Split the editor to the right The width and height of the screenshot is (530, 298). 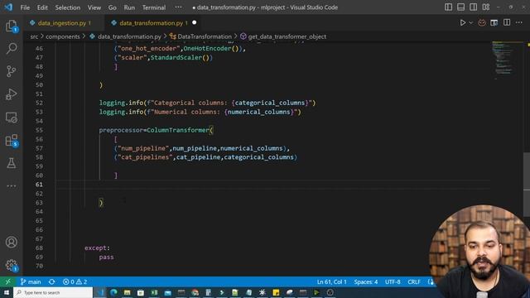507,22
